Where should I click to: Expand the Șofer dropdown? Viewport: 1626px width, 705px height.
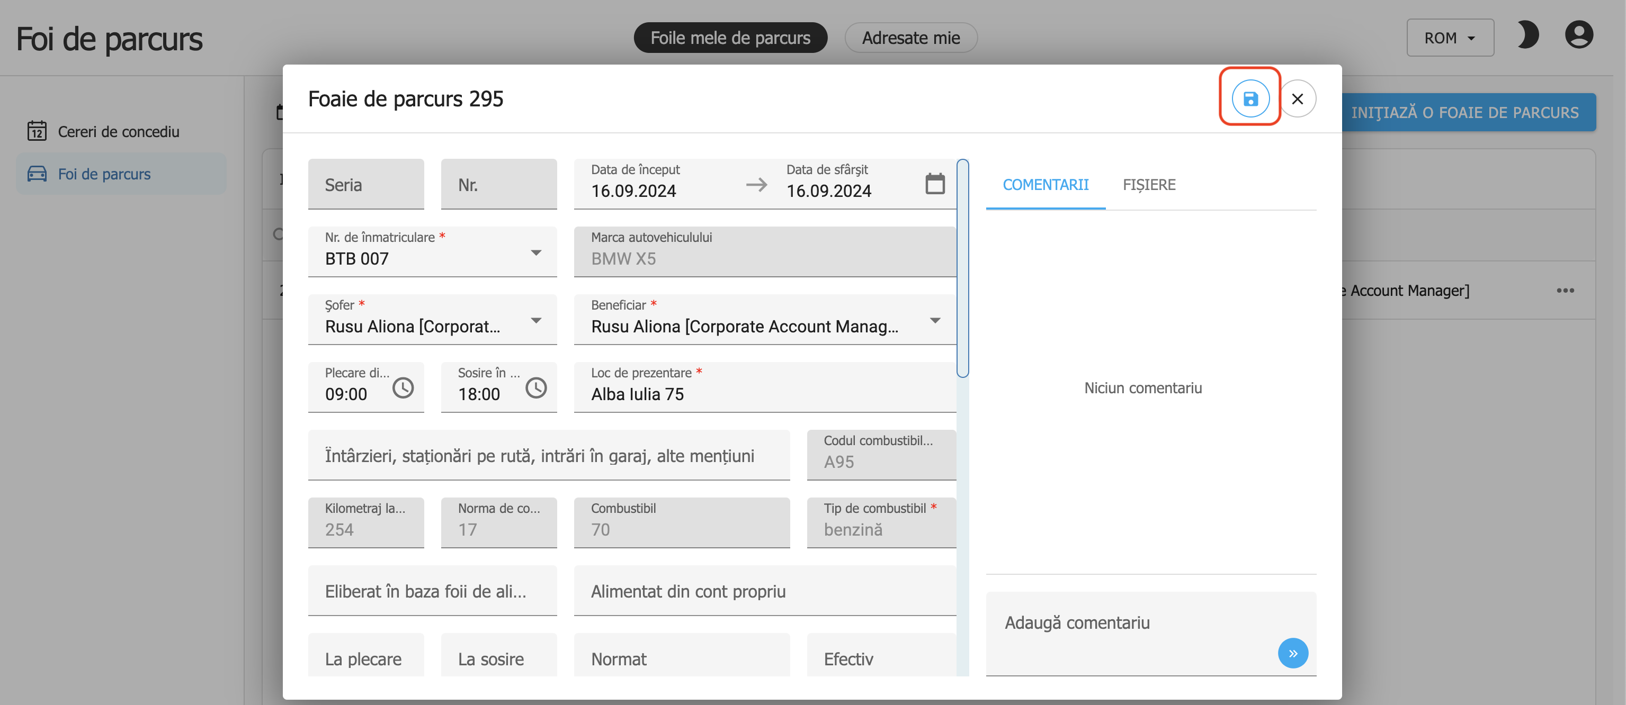click(x=536, y=320)
